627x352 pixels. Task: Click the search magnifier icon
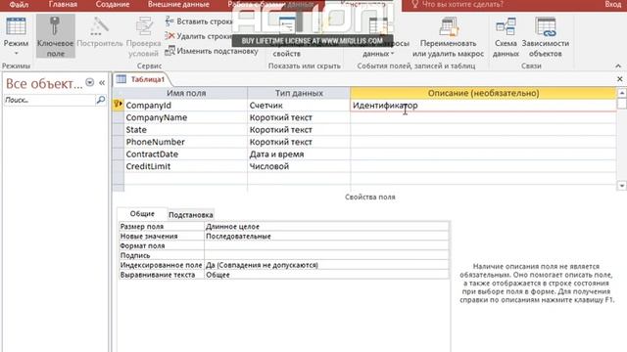point(101,100)
